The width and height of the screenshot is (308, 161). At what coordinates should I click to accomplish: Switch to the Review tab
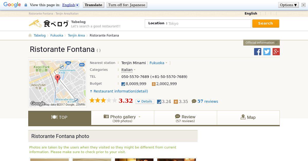pos(185,118)
